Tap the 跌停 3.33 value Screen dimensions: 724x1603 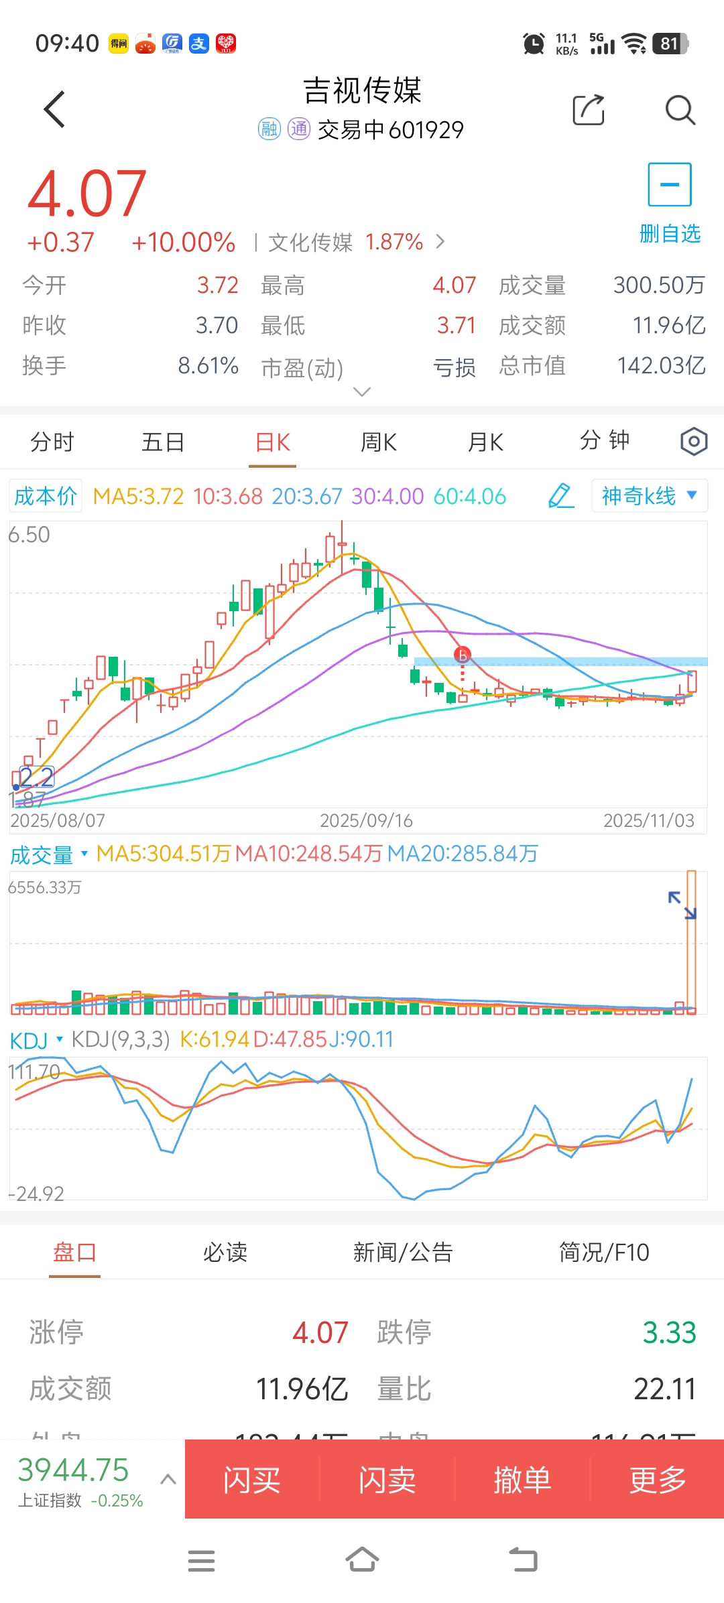670,1332
